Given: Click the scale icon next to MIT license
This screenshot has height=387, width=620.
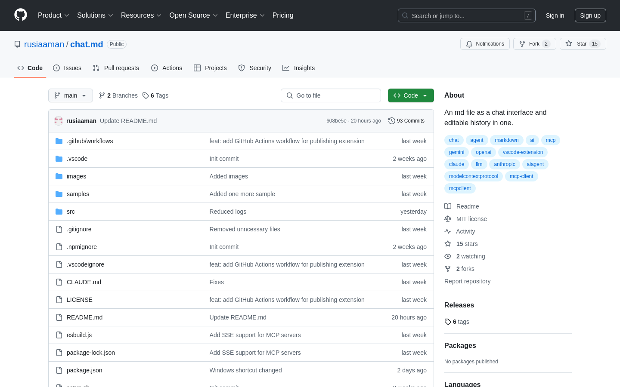Looking at the screenshot, I should (448, 219).
